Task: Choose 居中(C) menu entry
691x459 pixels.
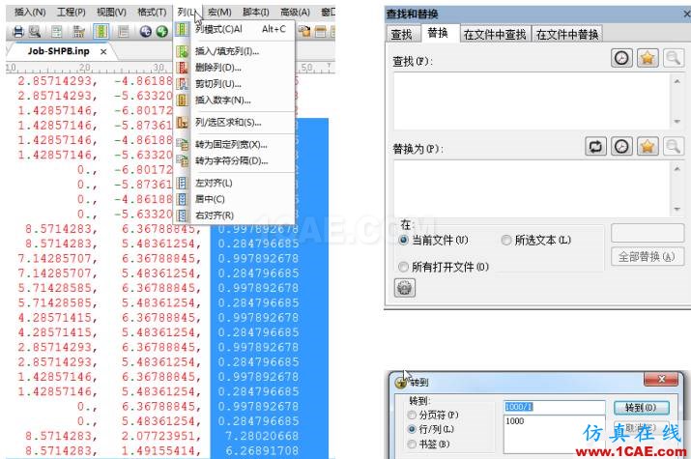Action: (x=235, y=199)
